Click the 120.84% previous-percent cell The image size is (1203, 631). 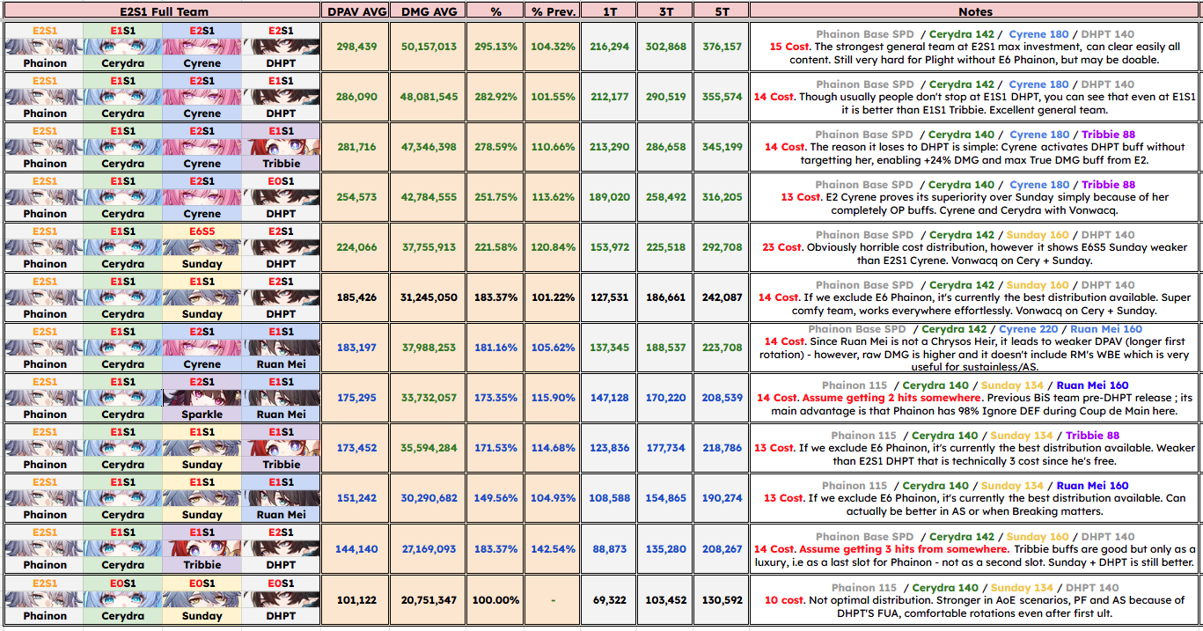pos(554,247)
